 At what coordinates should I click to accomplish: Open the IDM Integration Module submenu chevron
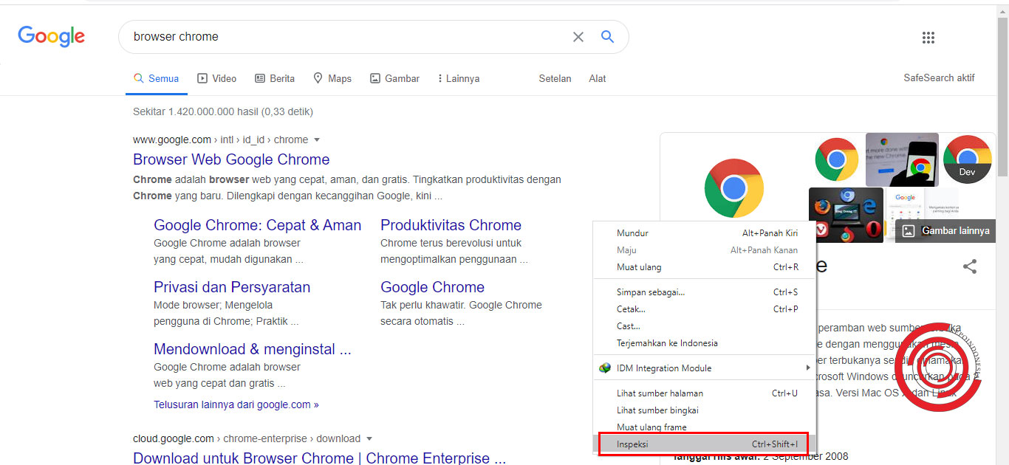point(807,368)
